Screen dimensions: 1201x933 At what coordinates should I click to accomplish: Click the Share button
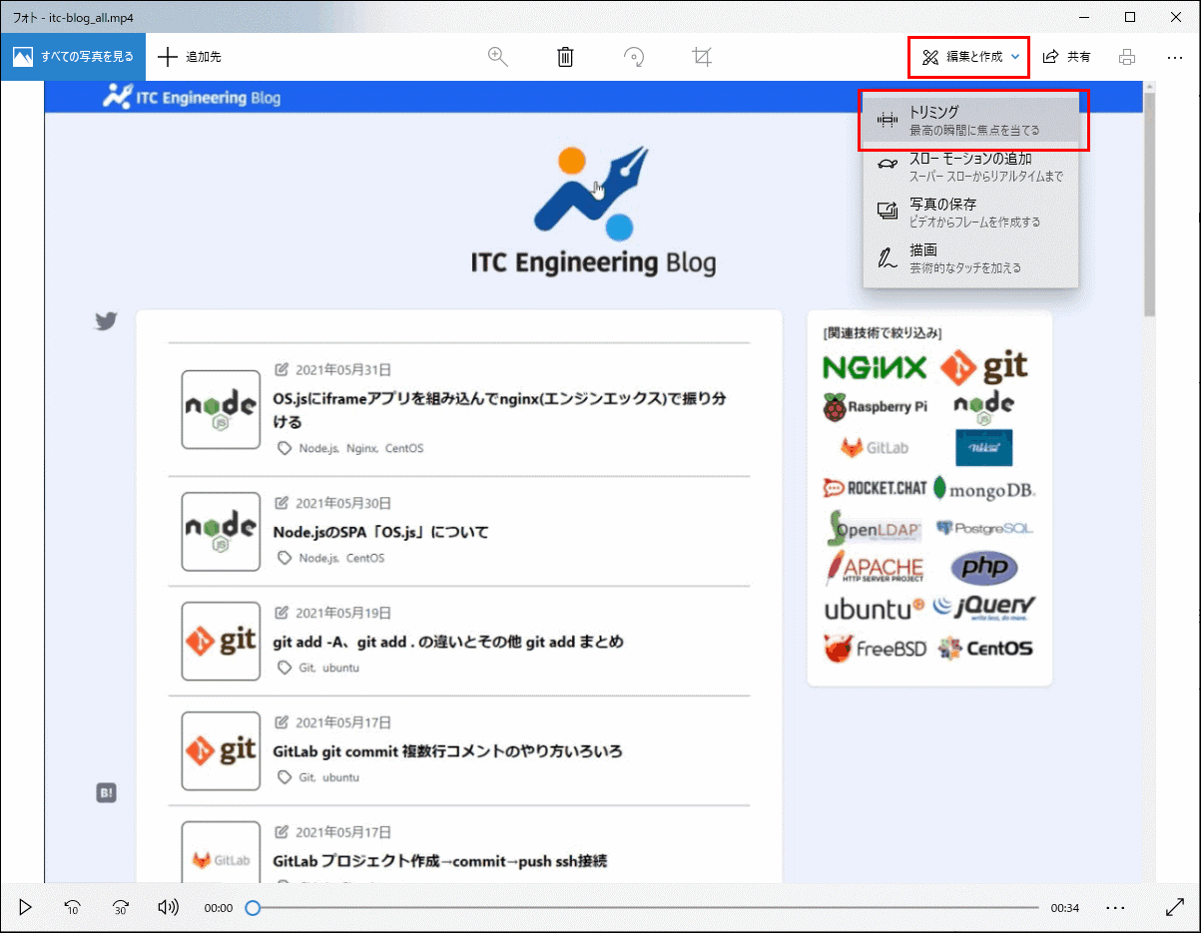coord(1066,57)
